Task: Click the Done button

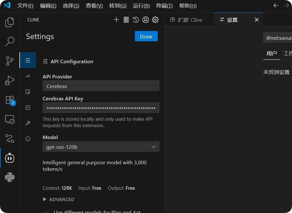Action: 146,36
